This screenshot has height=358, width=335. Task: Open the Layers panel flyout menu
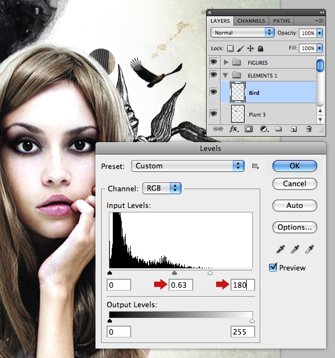click(x=319, y=21)
